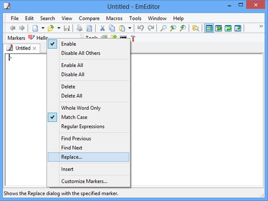268x201 pixels.
Task: Choose Delete All in the marker menu
Action: click(x=88, y=96)
